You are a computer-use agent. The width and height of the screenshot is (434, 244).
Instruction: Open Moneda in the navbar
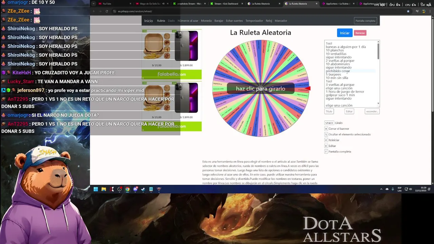click(x=206, y=21)
